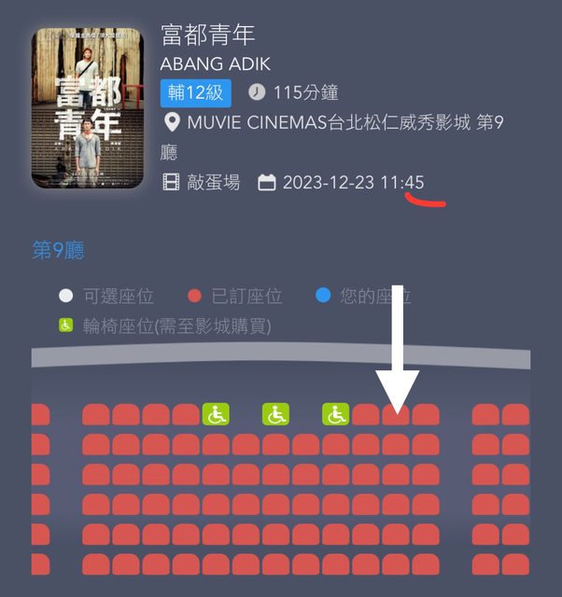This screenshot has width=562, height=597.
Task: Click the location pin icon beside MUVIE CINEMAS
Action: (x=172, y=122)
